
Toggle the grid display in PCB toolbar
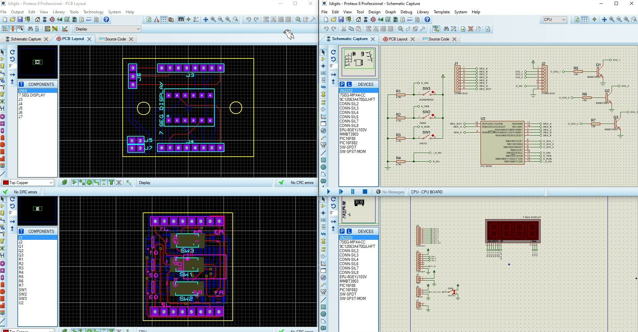click(x=164, y=20)
